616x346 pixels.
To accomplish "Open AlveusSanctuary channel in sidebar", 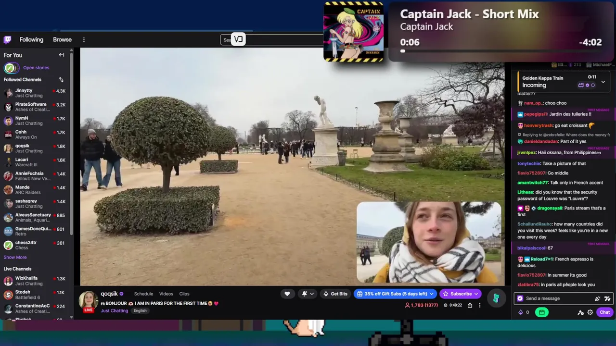I will point(35,218).
